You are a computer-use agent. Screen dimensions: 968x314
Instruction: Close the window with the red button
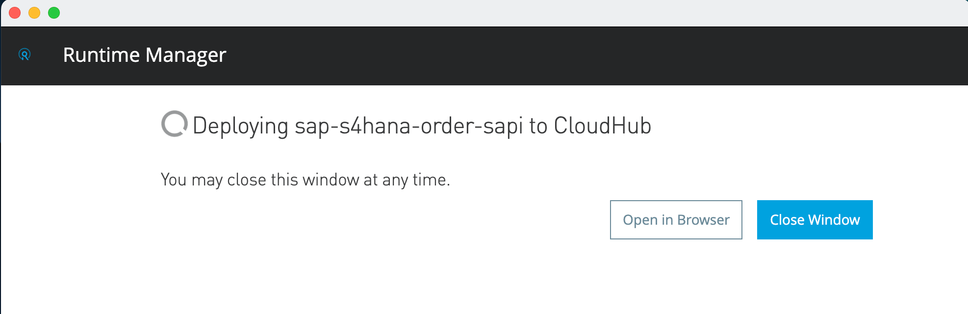pyautogui.click(x=15, y=13)
